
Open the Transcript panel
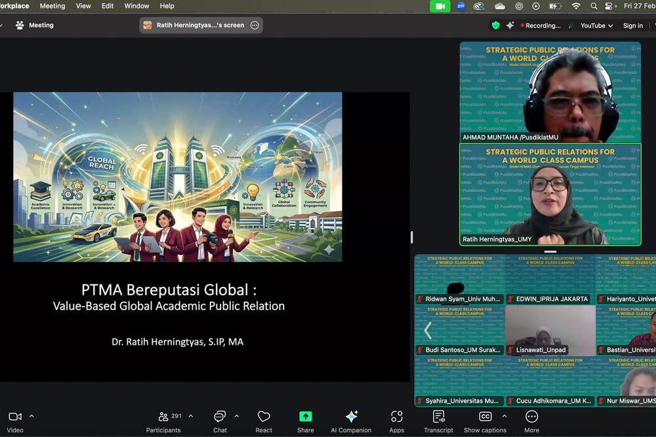point(438,417)
